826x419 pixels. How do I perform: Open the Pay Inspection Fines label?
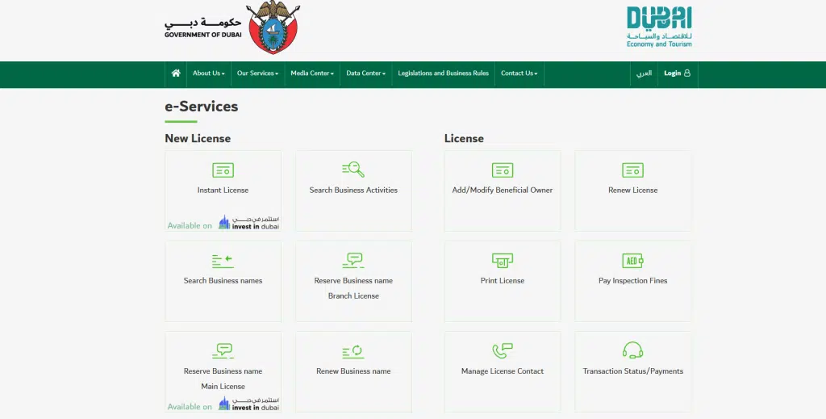point(632,281)
